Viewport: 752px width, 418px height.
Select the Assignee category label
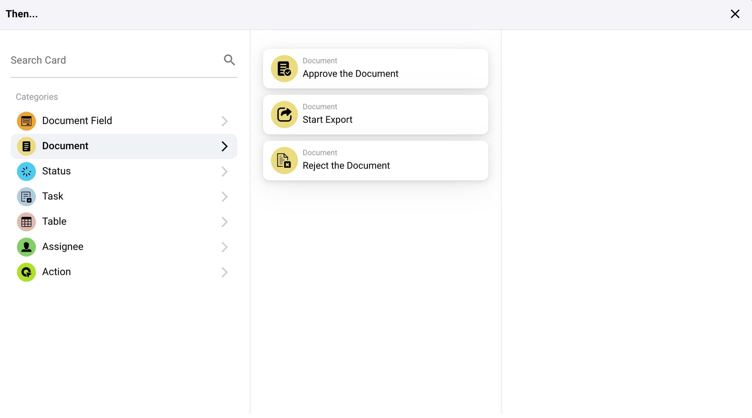[x=63, y=247]
